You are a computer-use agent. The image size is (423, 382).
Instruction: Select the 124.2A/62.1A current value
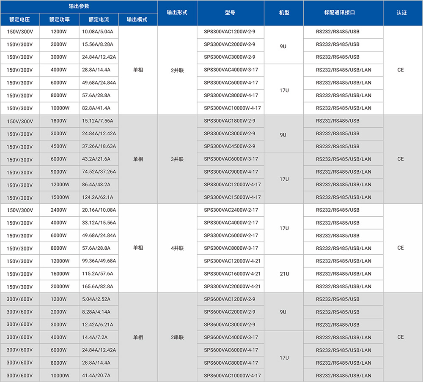(x=98, y=197)
